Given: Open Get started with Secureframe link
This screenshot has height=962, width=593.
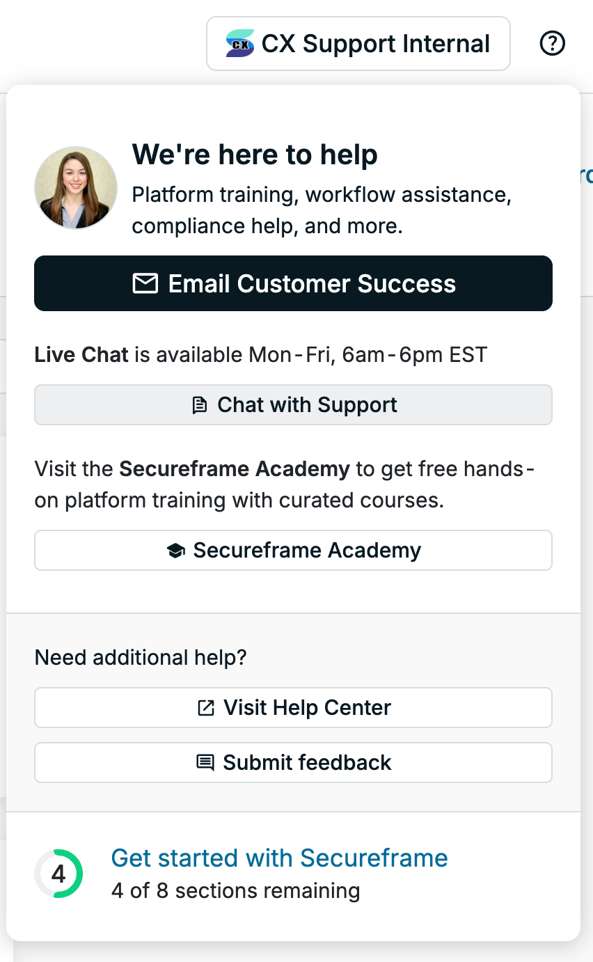Looking at the screenshot, I should (x=279, y=858).
